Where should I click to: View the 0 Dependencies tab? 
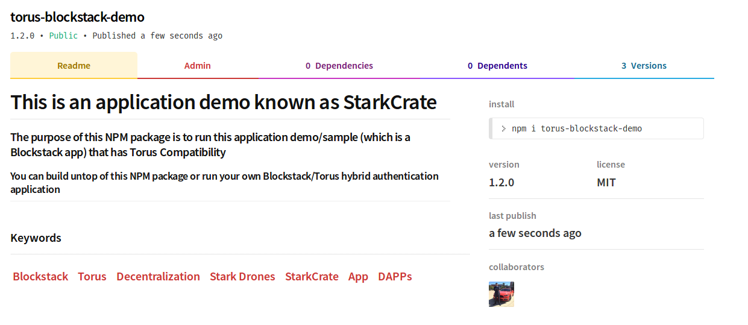339,66
